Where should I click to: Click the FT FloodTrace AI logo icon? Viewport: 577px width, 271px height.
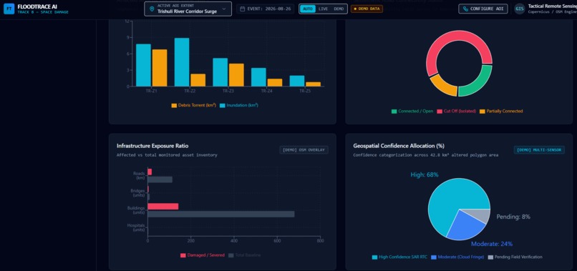click(9, 9)
